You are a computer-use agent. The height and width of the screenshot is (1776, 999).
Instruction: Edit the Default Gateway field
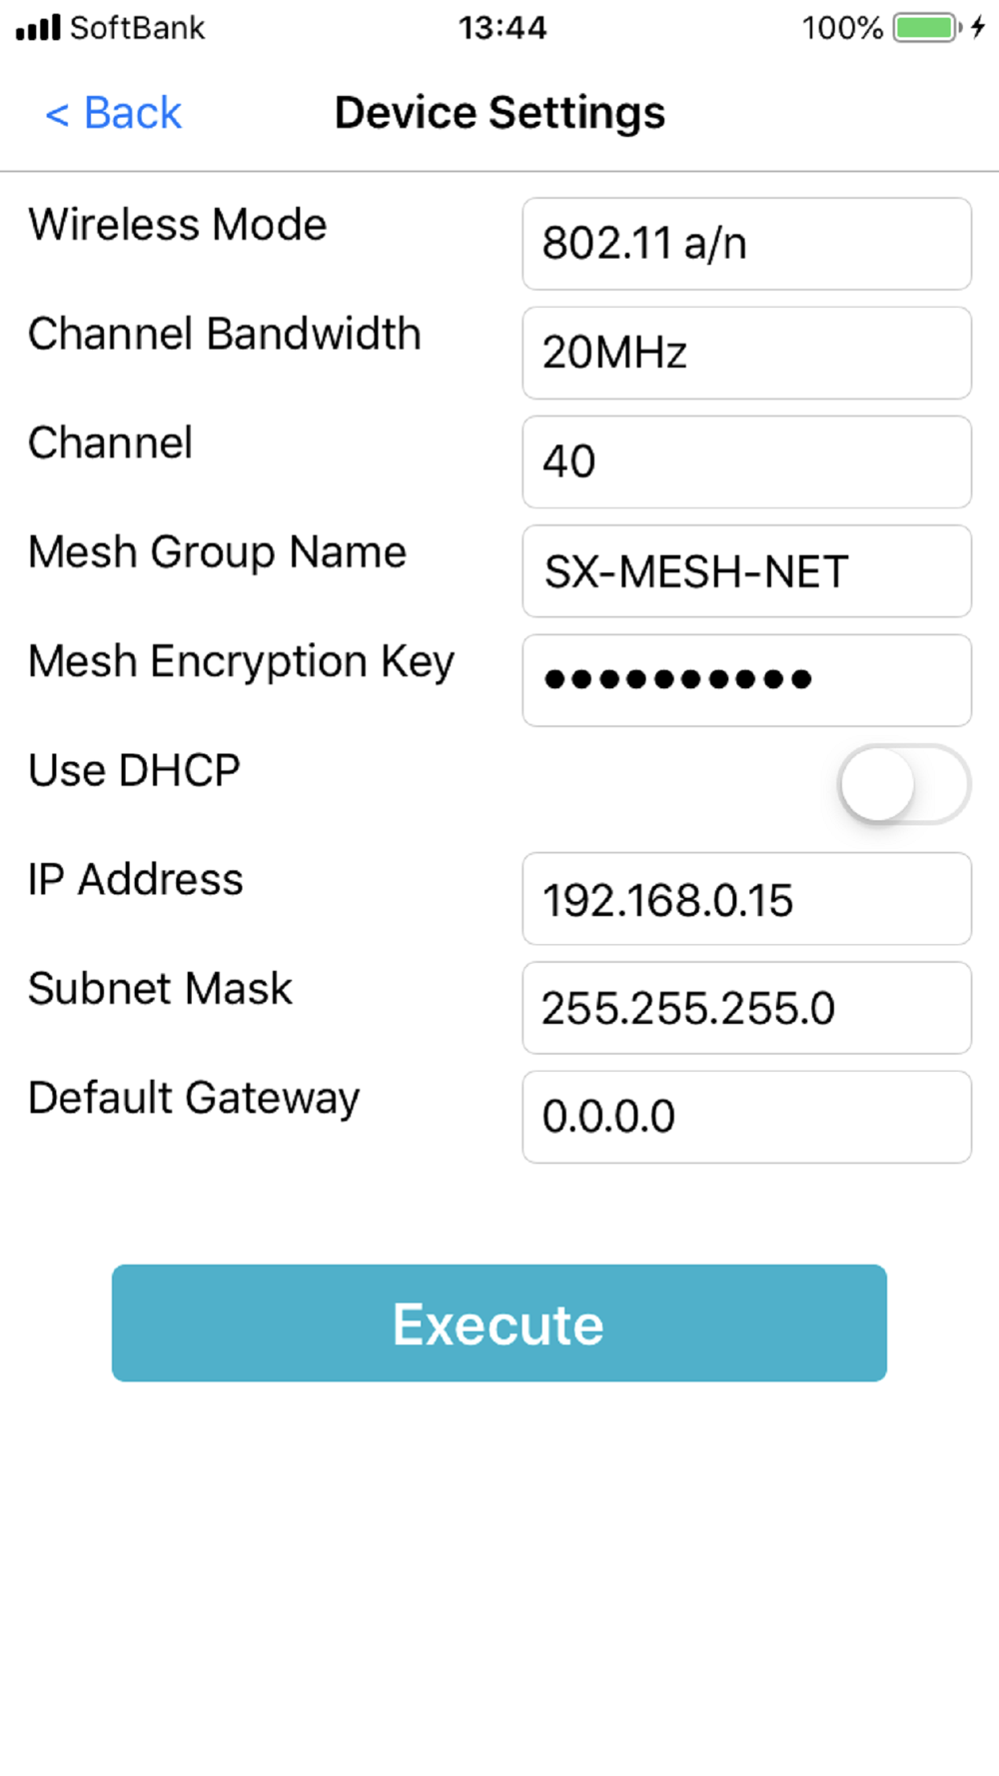pos(746,1117)
